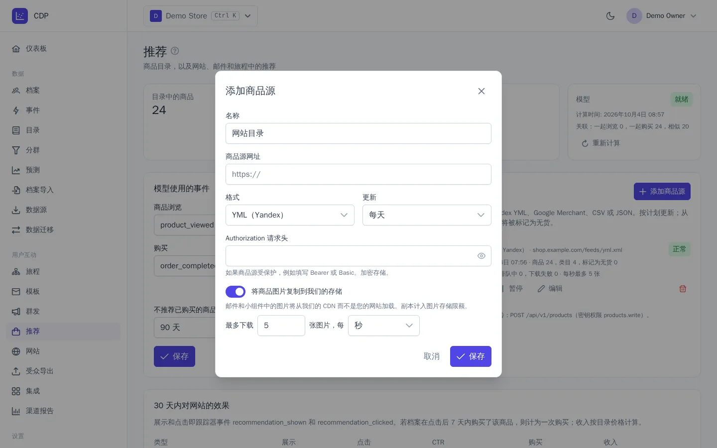Click the 最多下载 number field
This screenshot has width=717, height=448.
(x=281, y=326)
